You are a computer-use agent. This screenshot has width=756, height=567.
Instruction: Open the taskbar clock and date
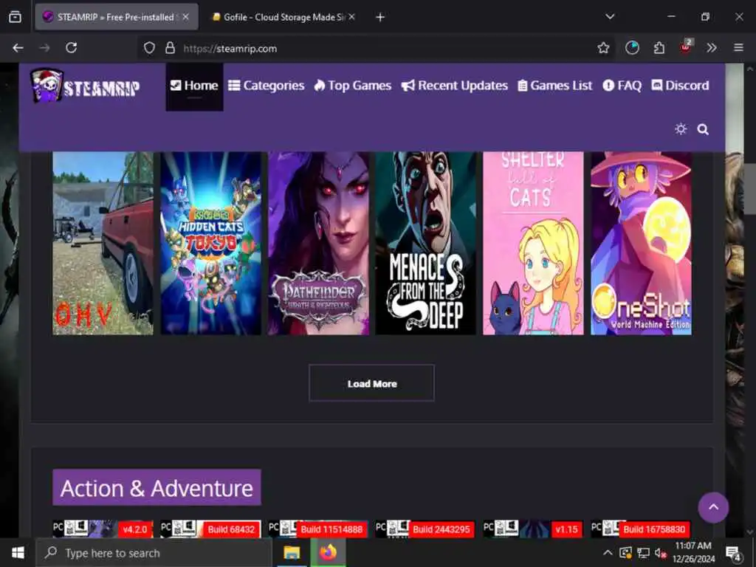coord(693,552)
